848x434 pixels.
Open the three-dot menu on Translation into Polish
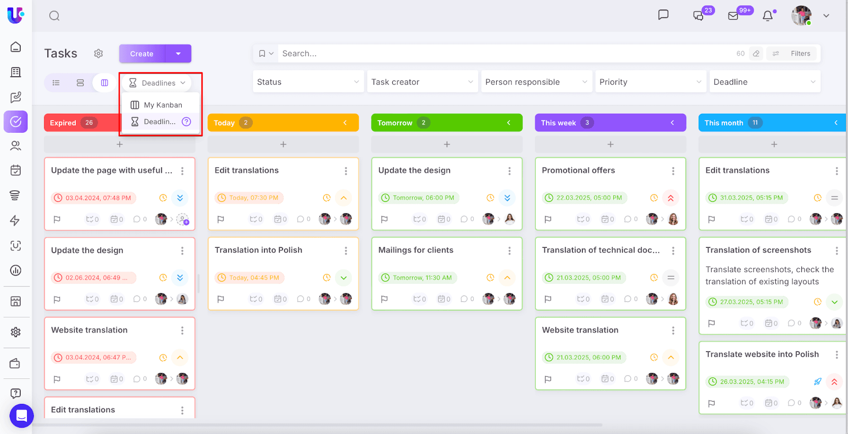tap(346, 250)
